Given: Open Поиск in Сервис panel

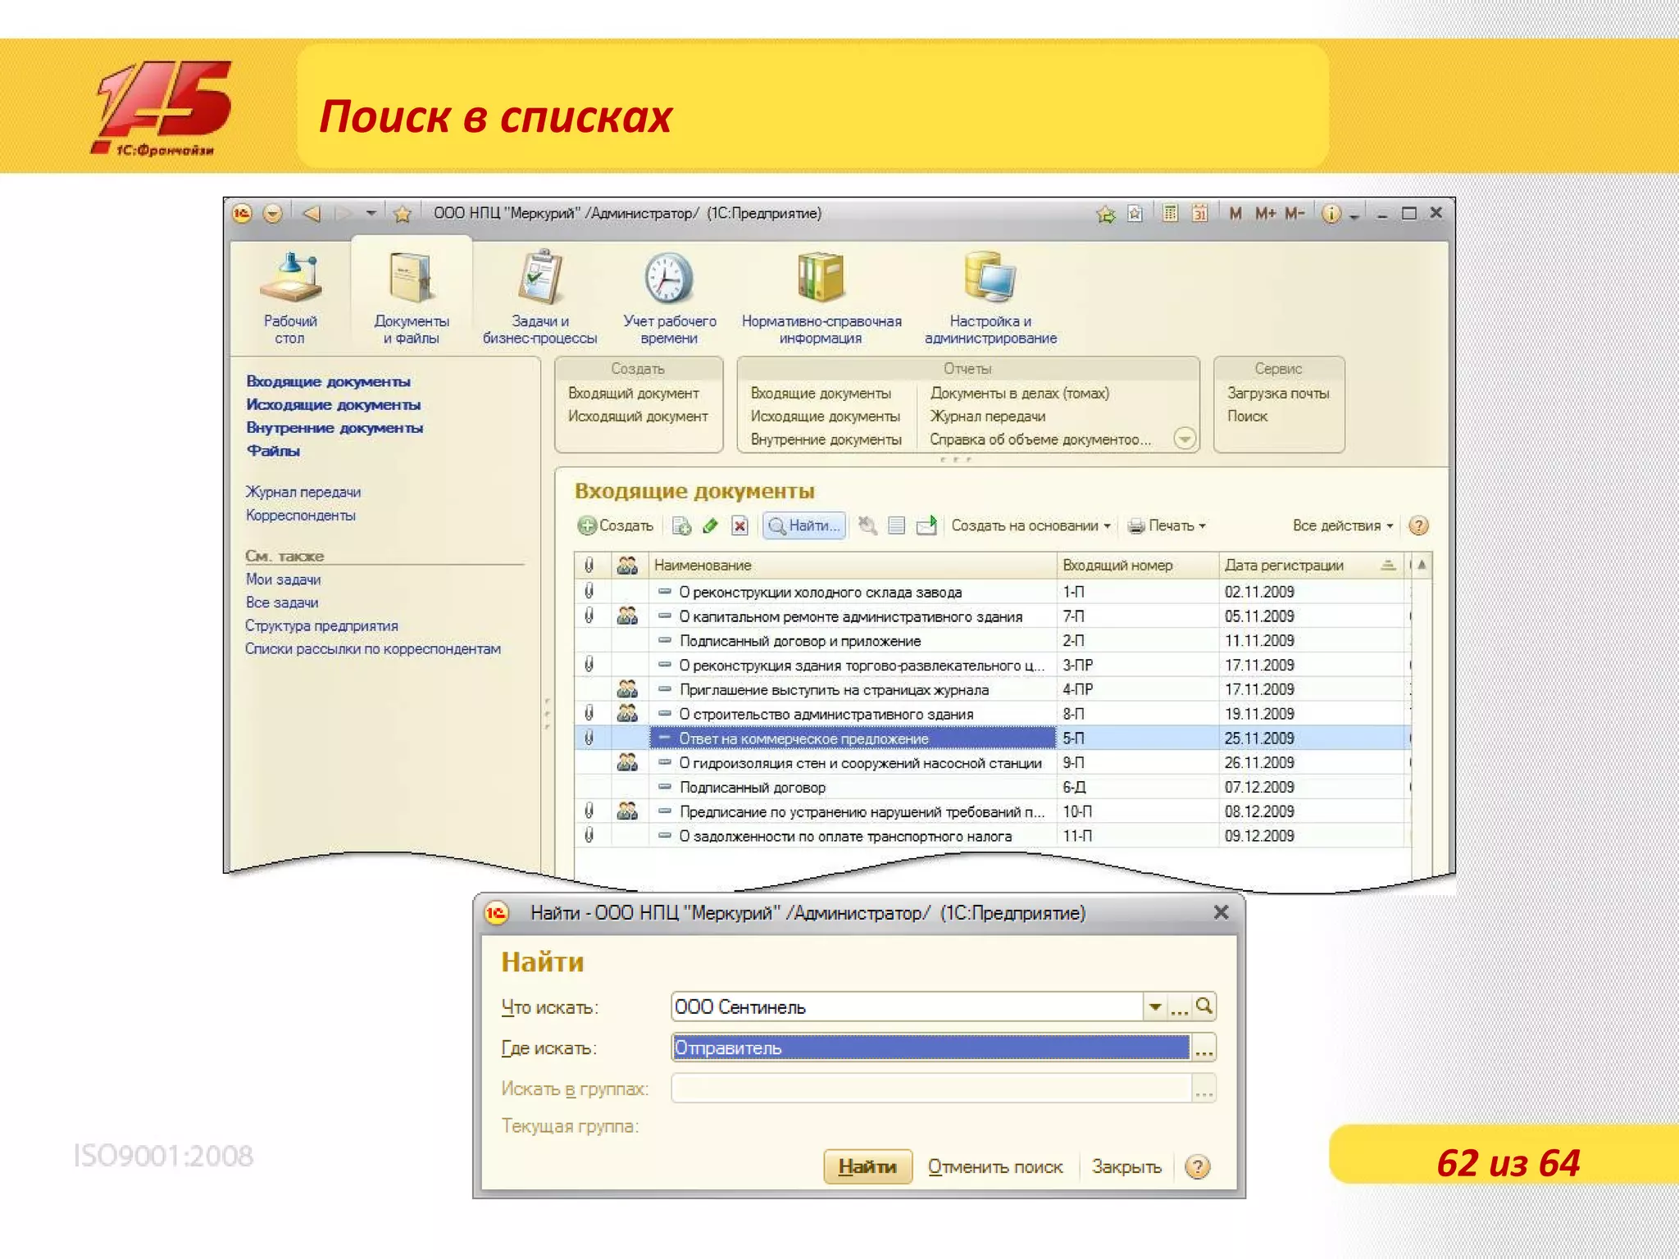Looking at the screenshot, I should point(1247,416).
